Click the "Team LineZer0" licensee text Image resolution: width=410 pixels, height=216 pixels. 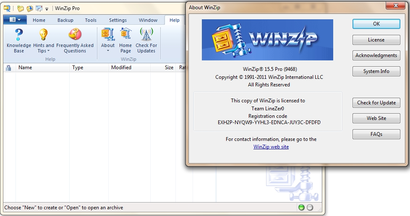point(267,108)
